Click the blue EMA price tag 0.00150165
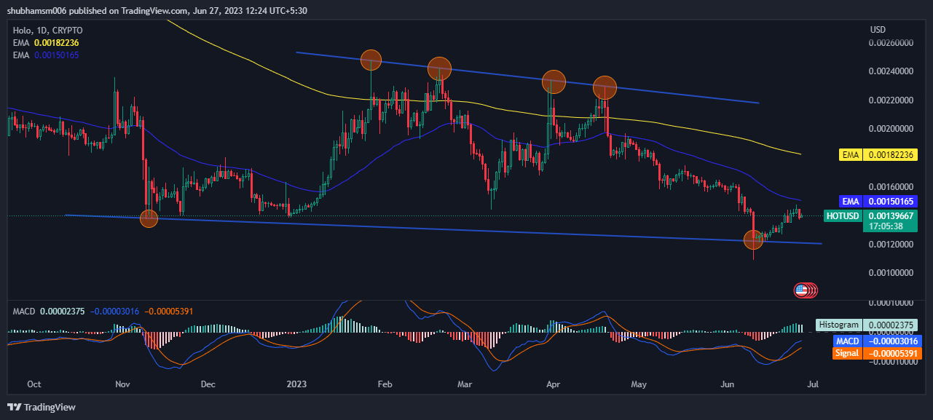This screenshot has width=933, height=420. point(878,201)
